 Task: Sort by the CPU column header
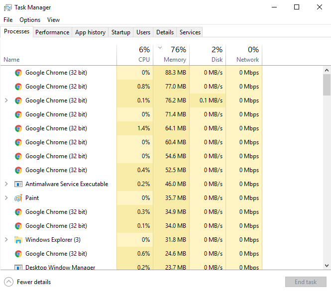[x=135, y=55]
